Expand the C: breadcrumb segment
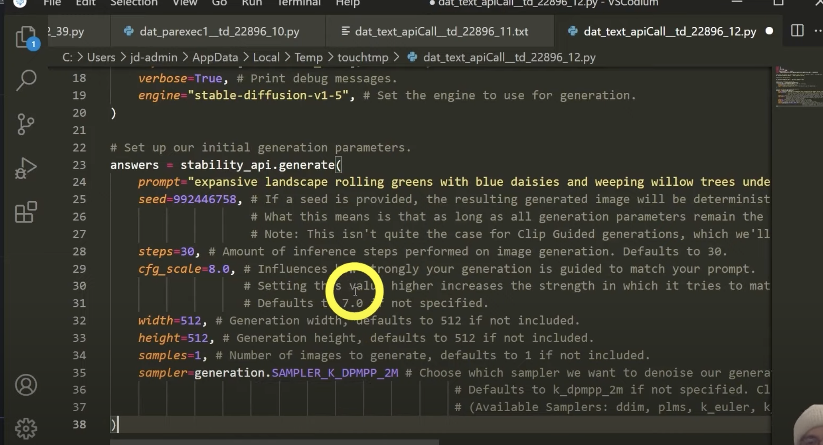 [67, 57]
